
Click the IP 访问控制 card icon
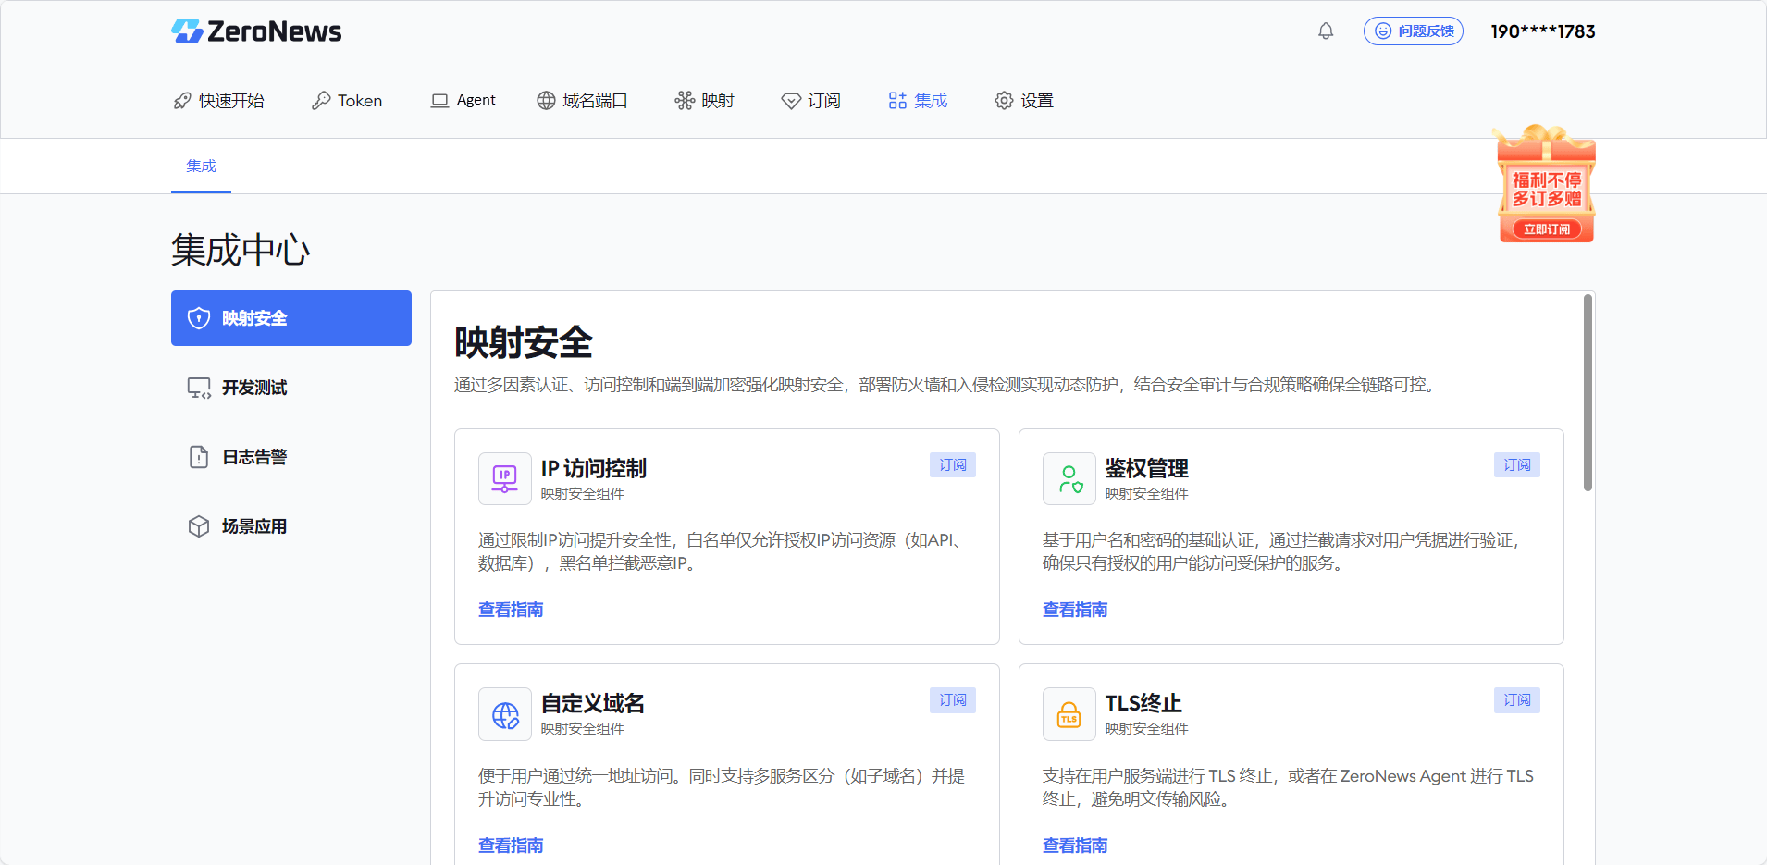pyautogui.click(x=504, y=478)
